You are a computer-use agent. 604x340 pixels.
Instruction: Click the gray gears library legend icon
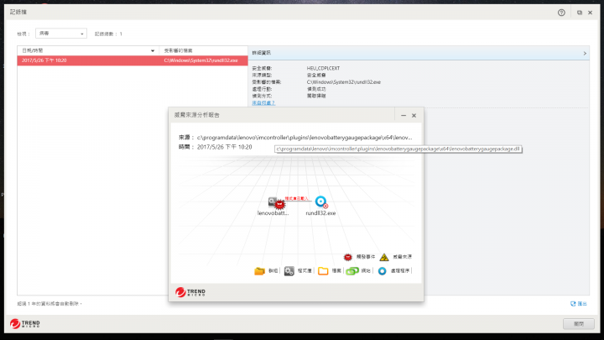(289, 271)
